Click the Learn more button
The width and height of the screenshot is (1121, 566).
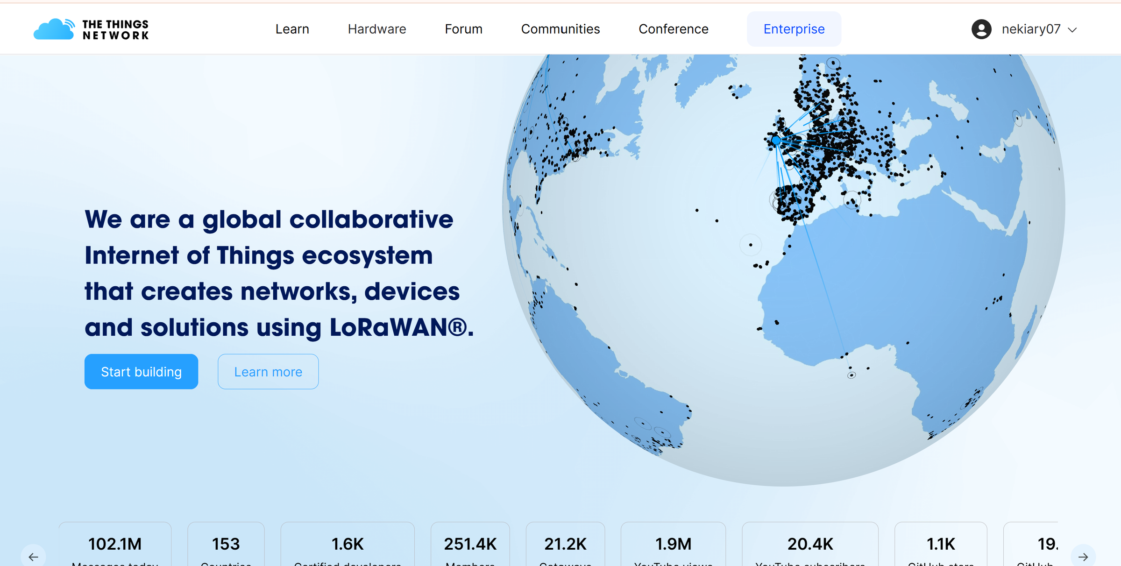pos(268,372)
